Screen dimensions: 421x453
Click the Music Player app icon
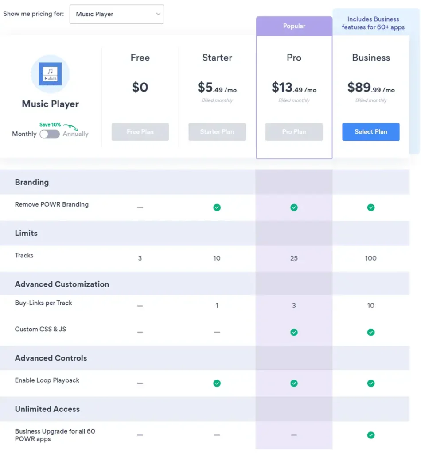click(x=50, y=74)
